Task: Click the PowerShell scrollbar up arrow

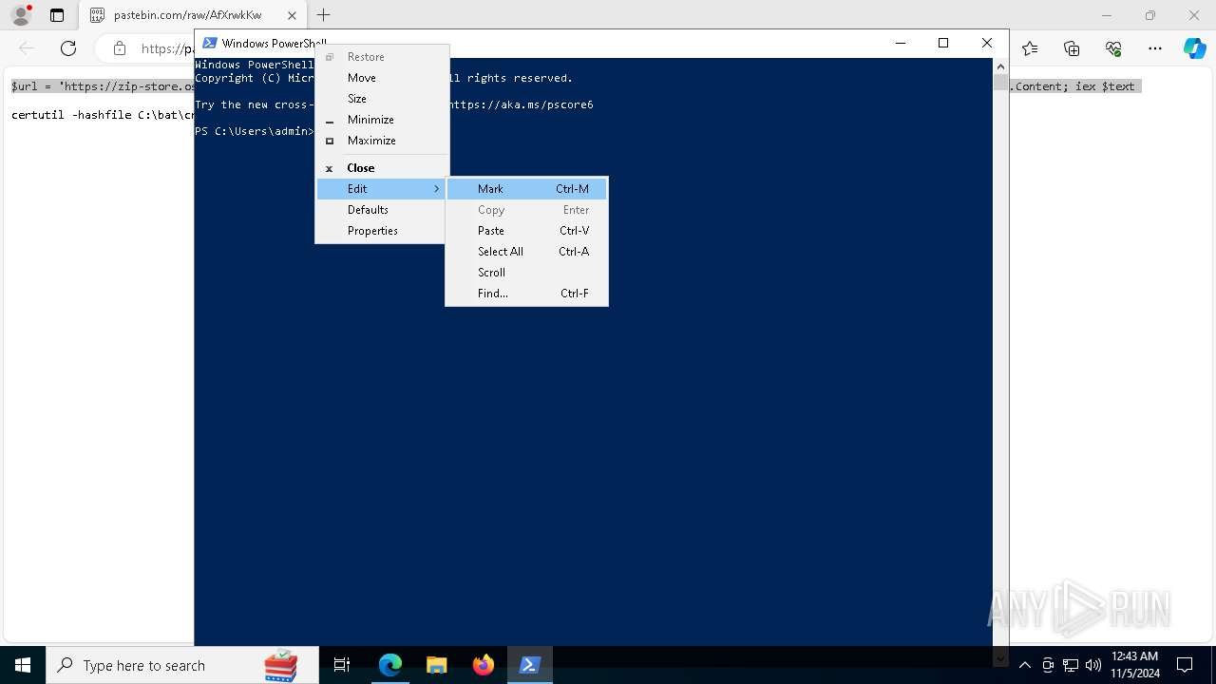Action: click(1000, 66)
